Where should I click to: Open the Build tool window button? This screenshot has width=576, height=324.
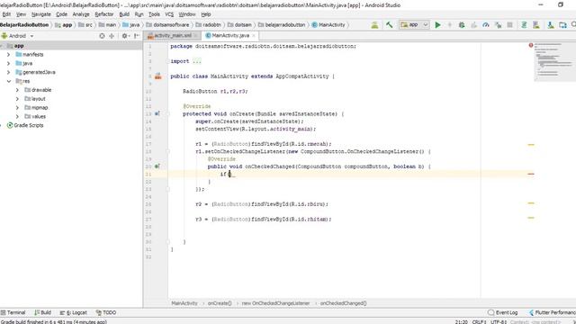click(x=42, y=312)
